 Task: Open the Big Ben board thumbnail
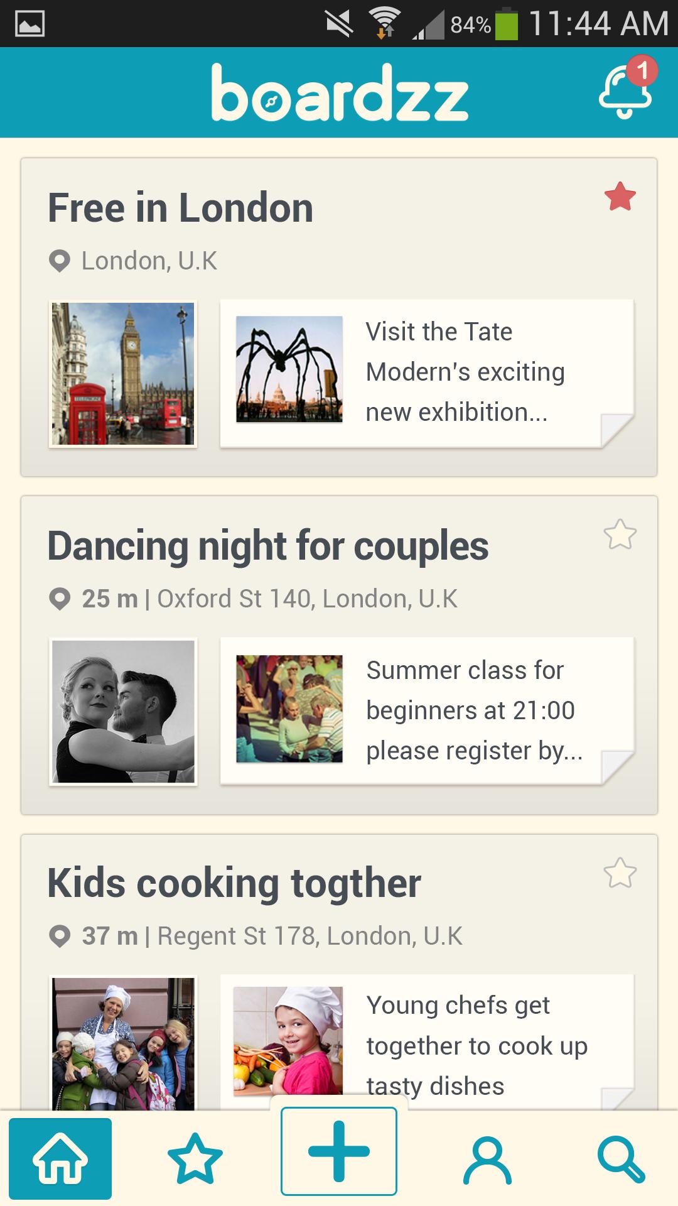[123, 374]
